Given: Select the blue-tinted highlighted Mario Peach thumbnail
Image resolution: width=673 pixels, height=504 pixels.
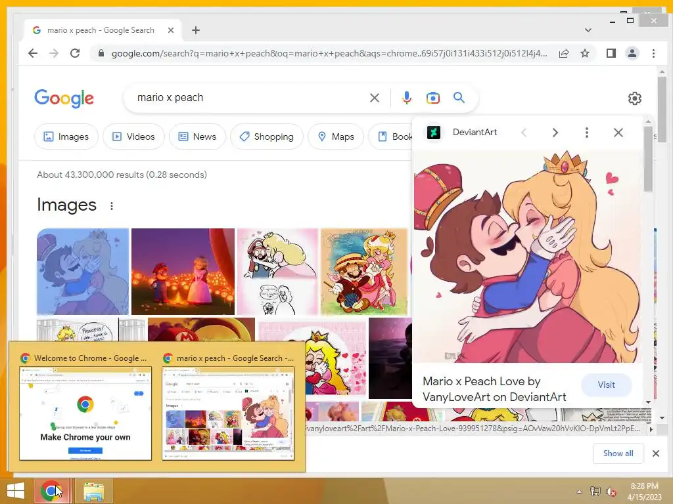Looking at the screenshot, I should (83, 271).
